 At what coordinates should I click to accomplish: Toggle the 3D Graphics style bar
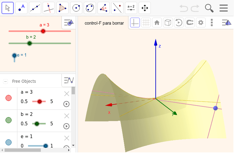click(227, 23)
